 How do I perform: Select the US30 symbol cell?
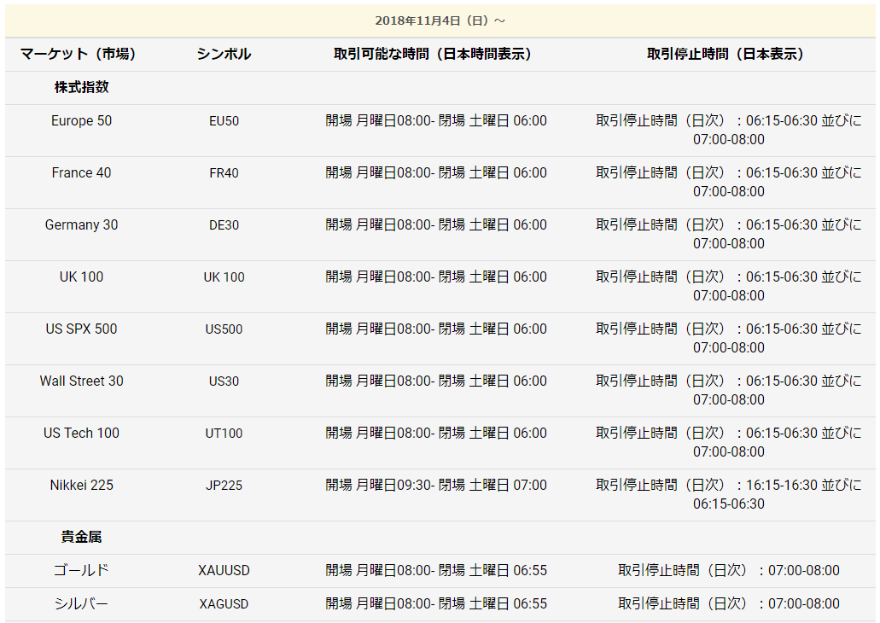224,381
